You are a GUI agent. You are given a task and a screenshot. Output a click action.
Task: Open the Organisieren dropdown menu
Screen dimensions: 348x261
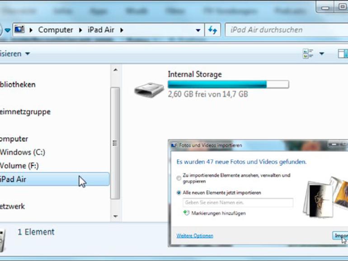tap(14, 54)
